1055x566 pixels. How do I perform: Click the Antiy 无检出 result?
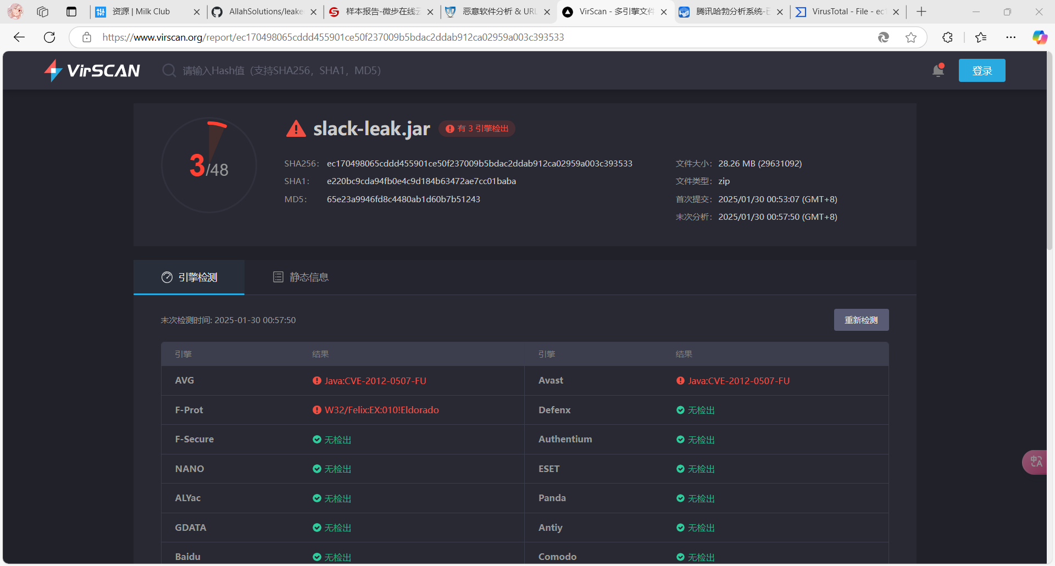pyautogui.click(x=696, y=528)
